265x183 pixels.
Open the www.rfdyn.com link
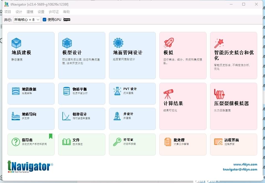tap(245, 164)
